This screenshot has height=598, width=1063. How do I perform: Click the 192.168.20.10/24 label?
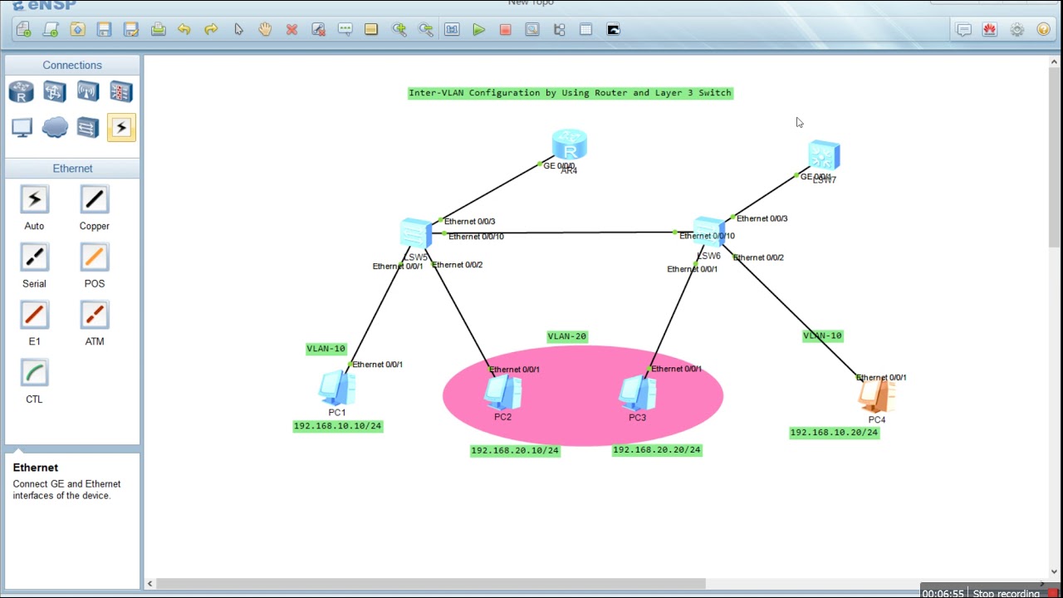pyautogui.click(x=515, y=450)
